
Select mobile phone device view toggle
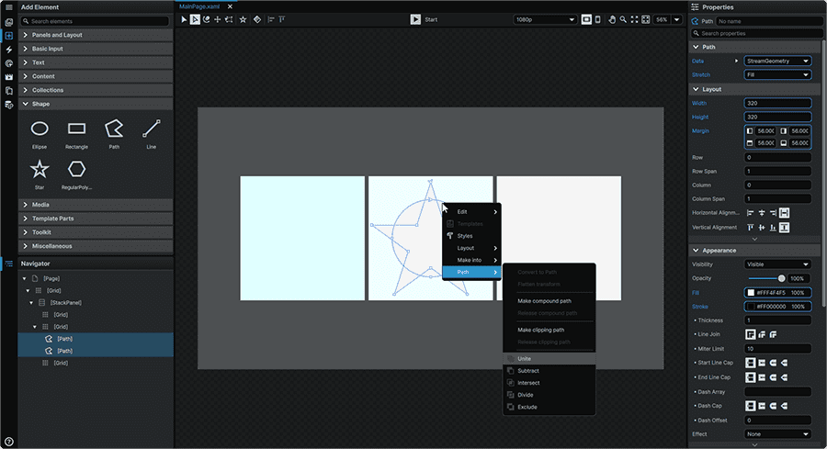(x=597, y=19)
